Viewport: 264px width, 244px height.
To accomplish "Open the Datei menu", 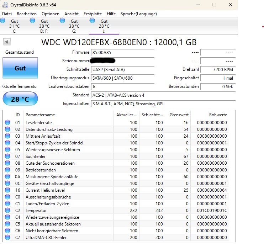I will [x=7, y=14].
